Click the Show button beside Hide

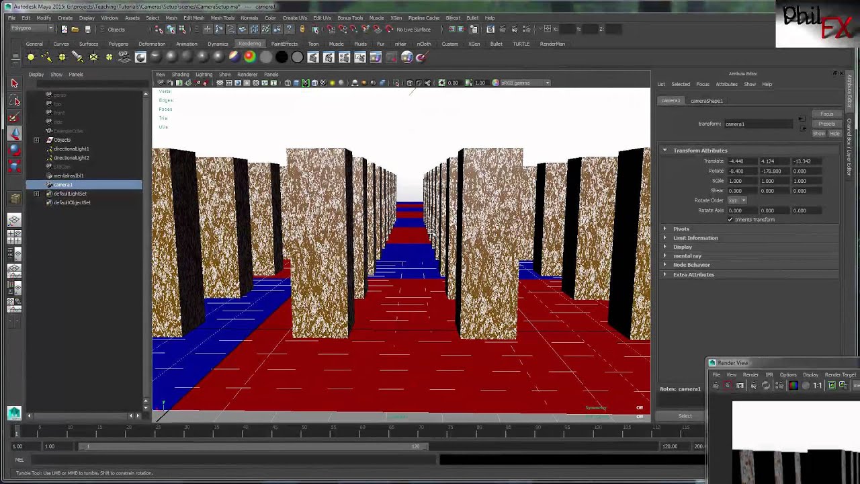(x=819, y=133)
